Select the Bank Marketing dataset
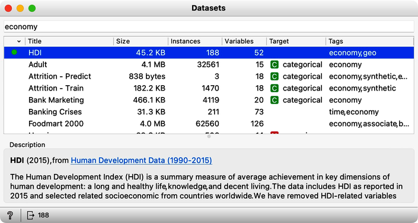The width and height of the screenshot is (418, 223). (209, 100)
